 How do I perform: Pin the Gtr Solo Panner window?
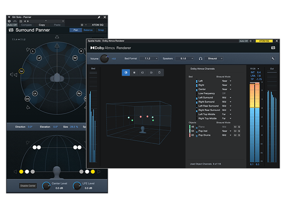(x=99, y=17)
